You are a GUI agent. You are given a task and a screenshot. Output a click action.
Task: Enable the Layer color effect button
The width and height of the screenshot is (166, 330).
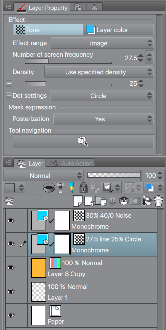point(118,30)
